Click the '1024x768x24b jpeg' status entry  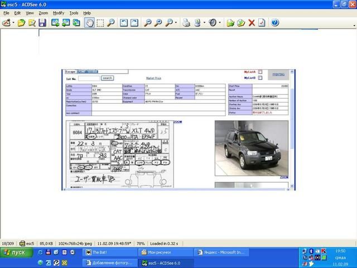tap(75, 243)
